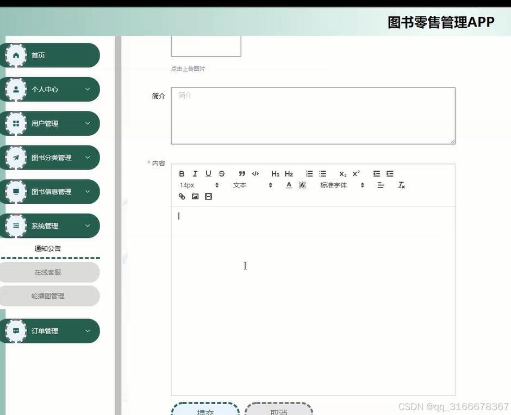Select the 轮播图管理 submenu item
This screenshot has width=511, height=415.
point(48,296)
